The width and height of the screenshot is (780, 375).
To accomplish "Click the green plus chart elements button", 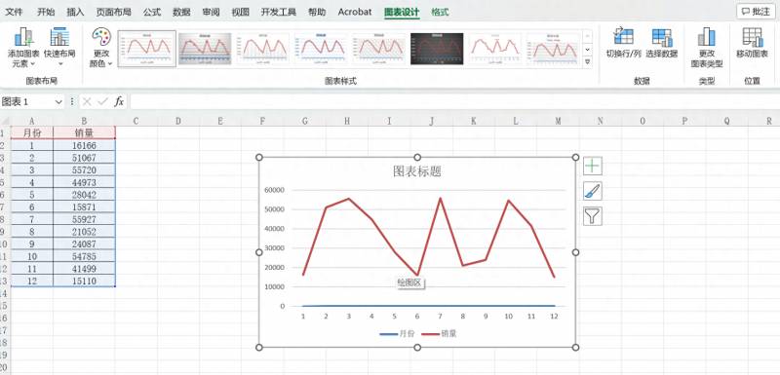I will coord(593,166).
